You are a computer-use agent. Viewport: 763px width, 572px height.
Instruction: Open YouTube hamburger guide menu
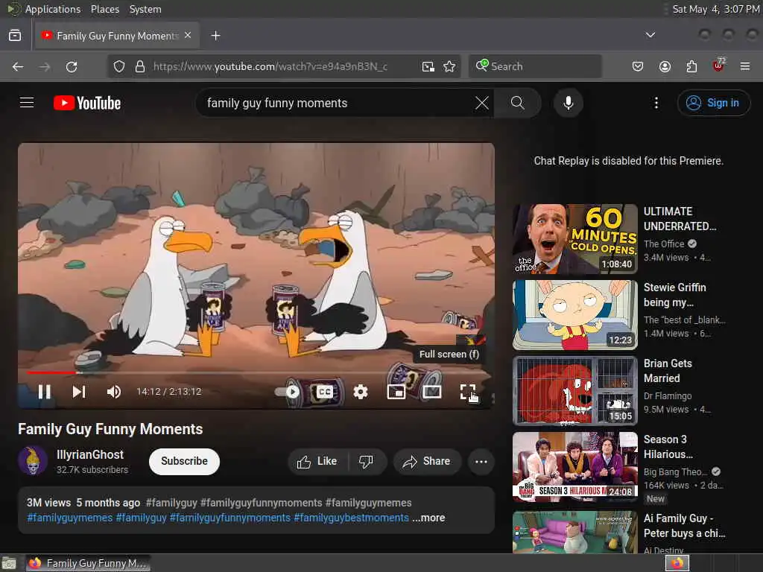(x=27, y=103)
